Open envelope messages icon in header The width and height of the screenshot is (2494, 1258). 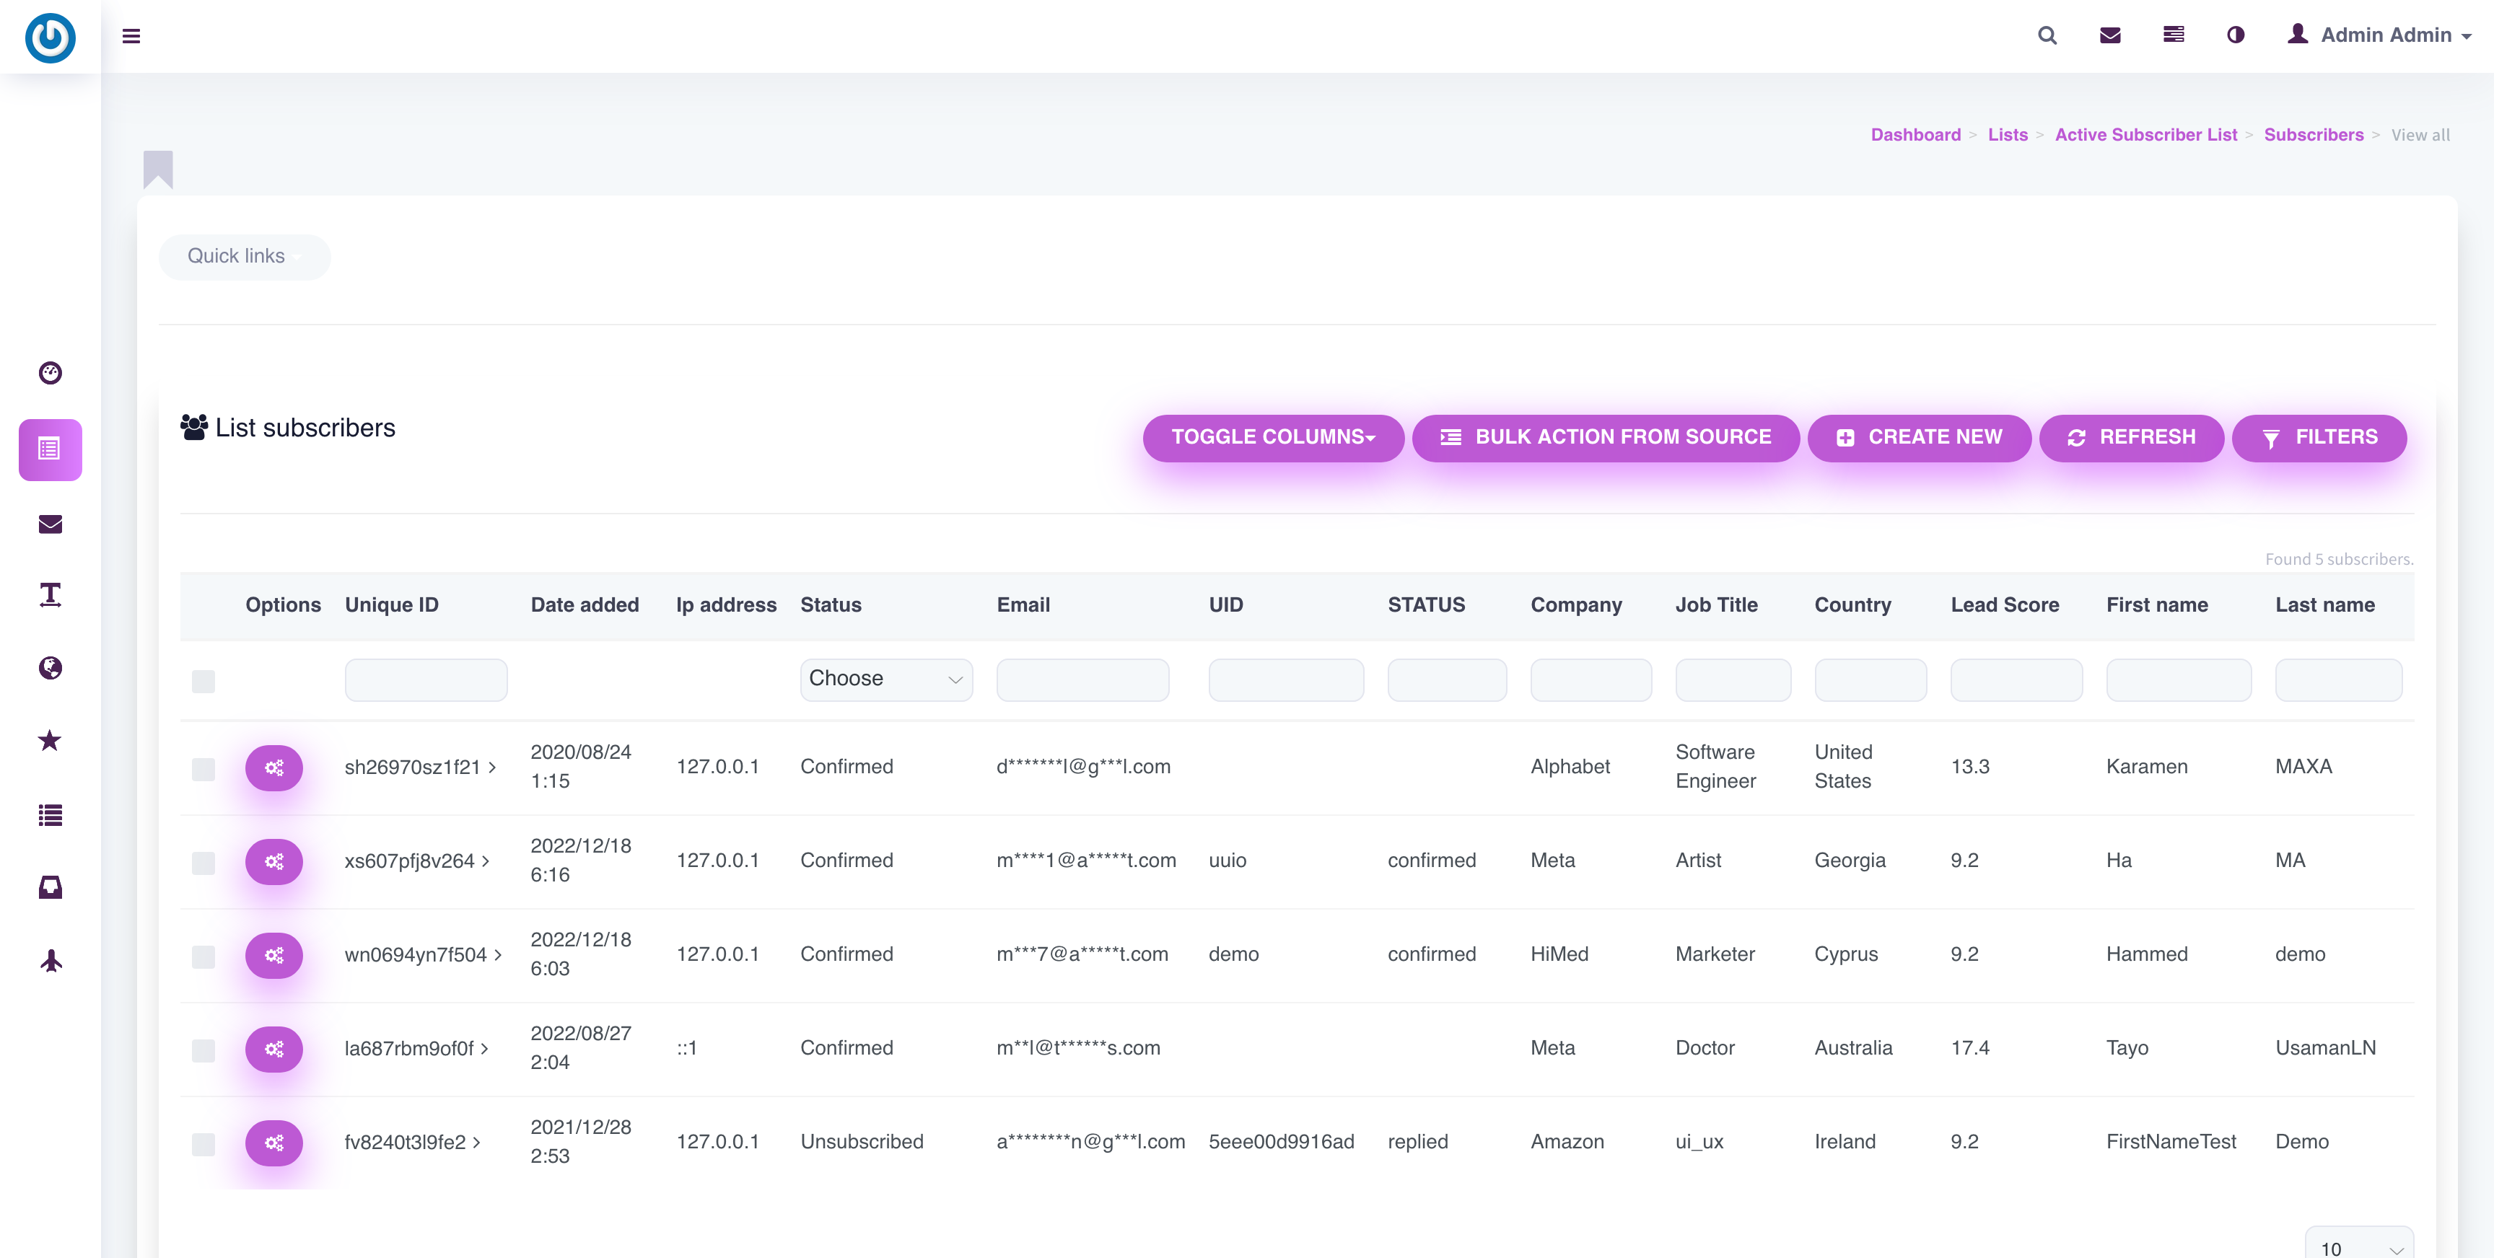2109,36
